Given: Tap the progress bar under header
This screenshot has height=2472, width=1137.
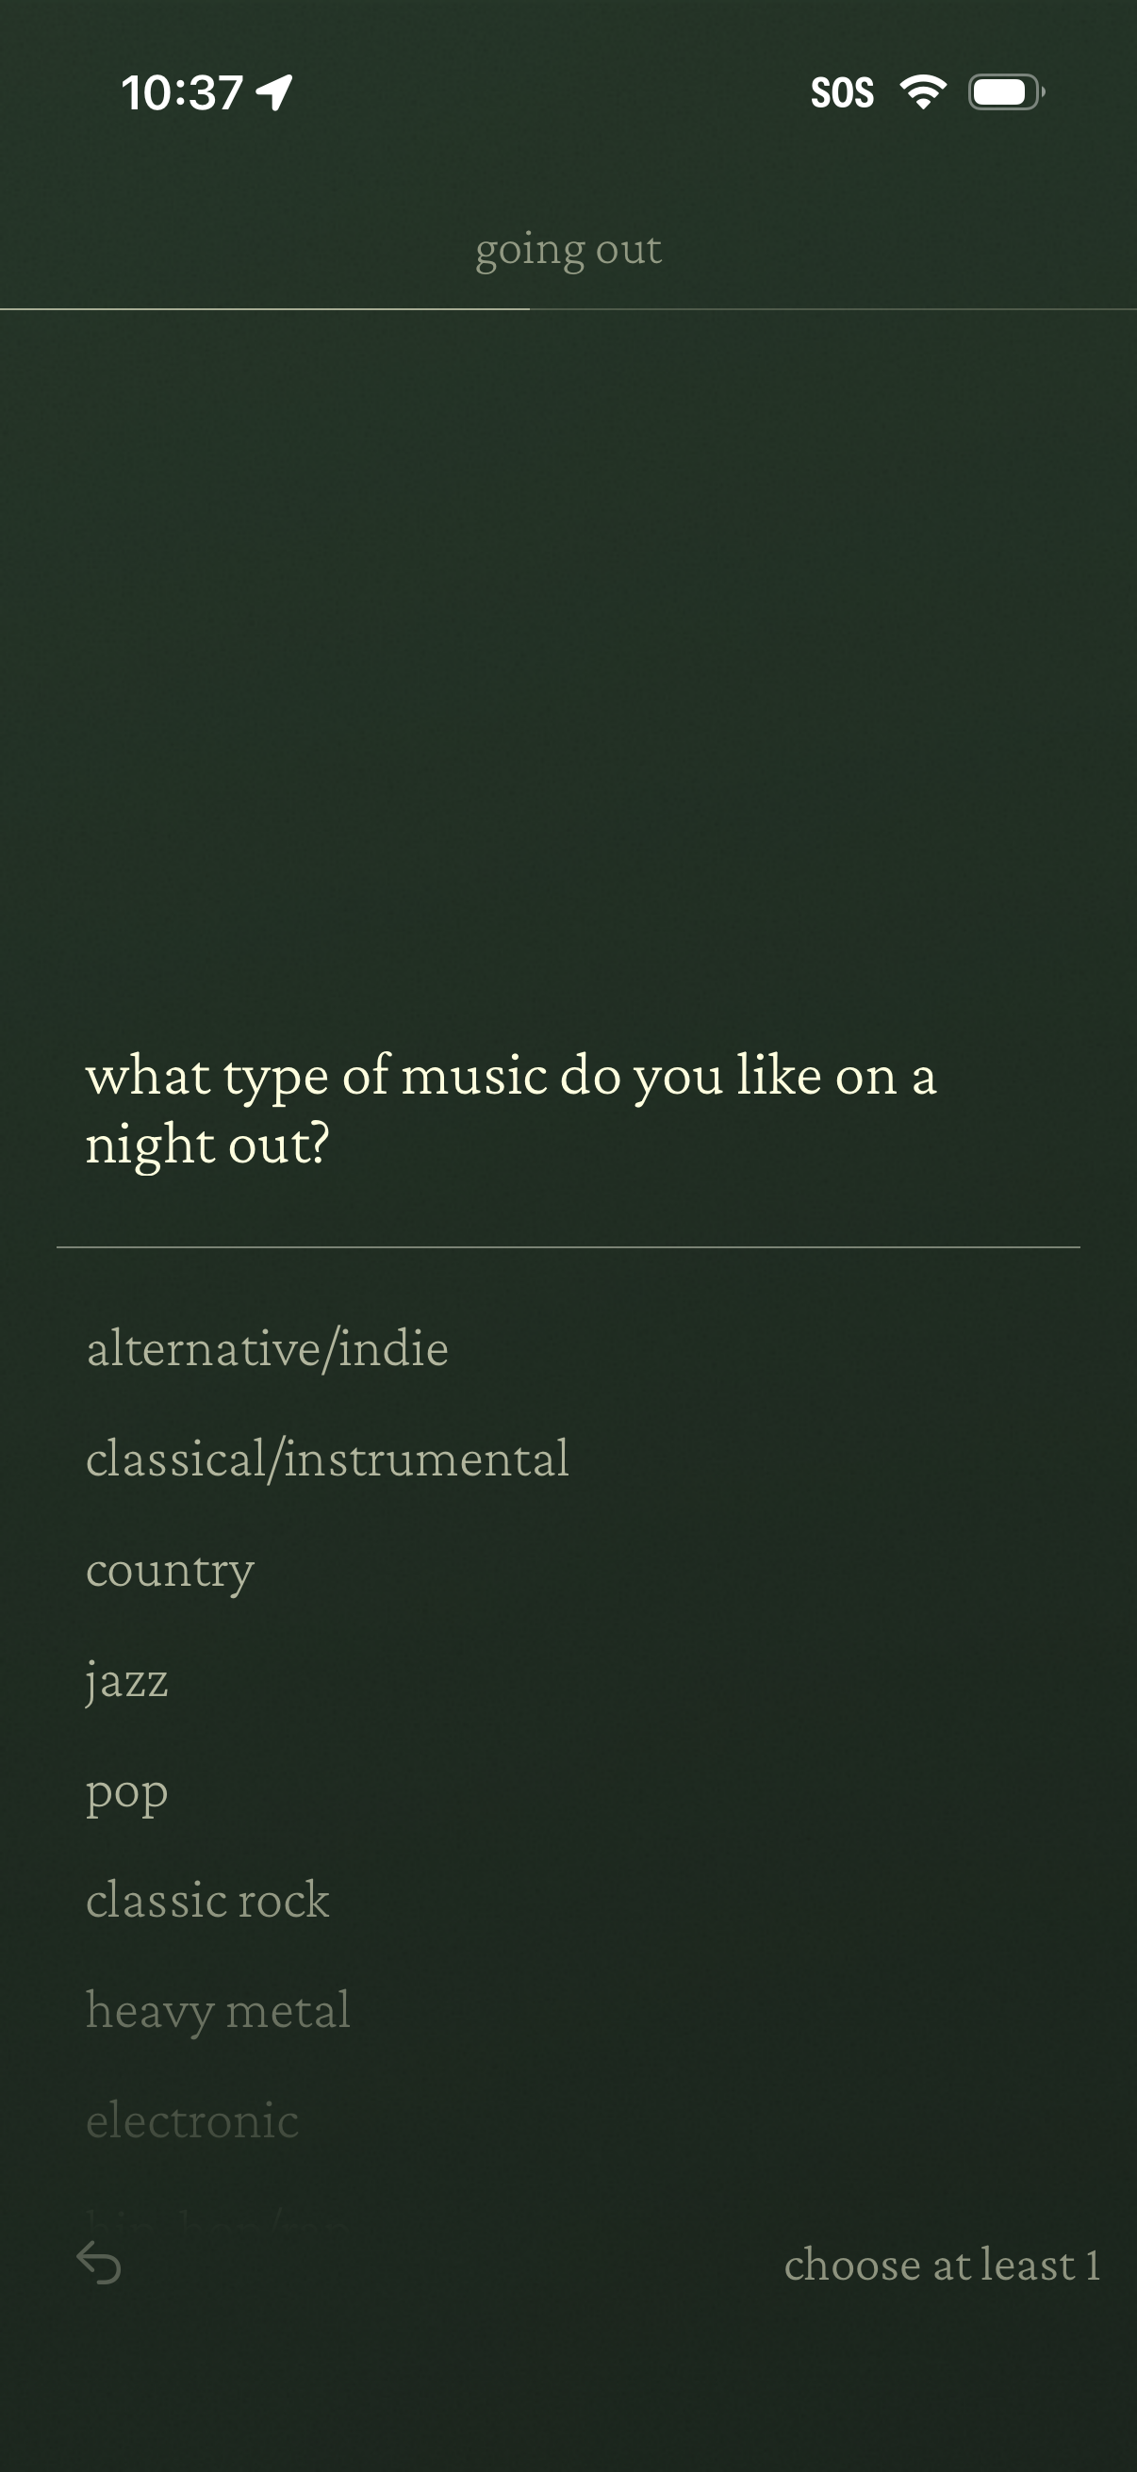Looking at the screenshot, I should coord(568,309).
